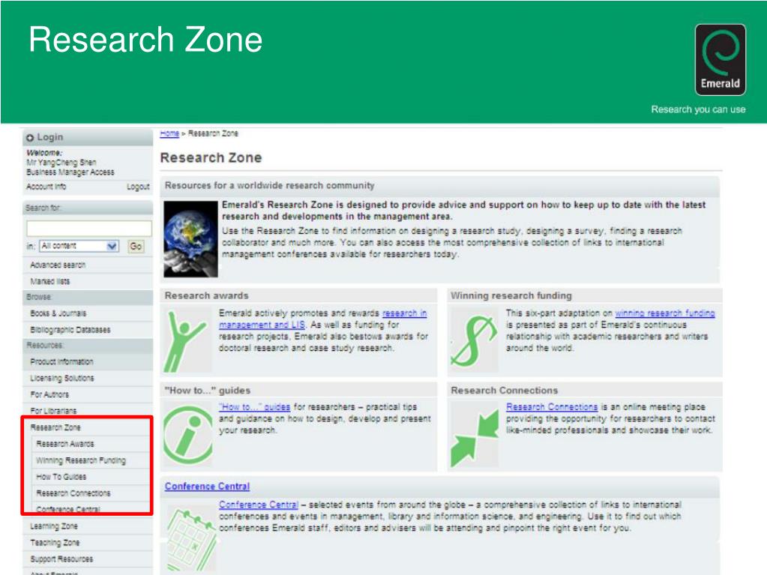Follow the Conference Central paragraph link
This screenshot has width=767, height=575.
[258, 505]
